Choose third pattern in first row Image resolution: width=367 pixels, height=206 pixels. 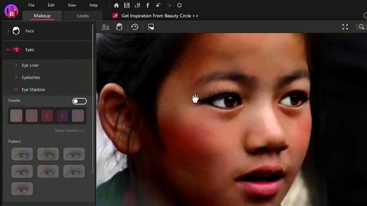pyautogui.click(x=74, y=154)
